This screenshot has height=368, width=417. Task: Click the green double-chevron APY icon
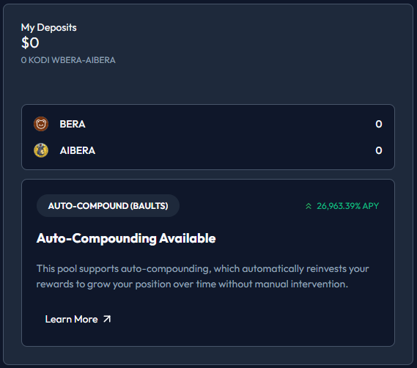[x=309, y=206]
